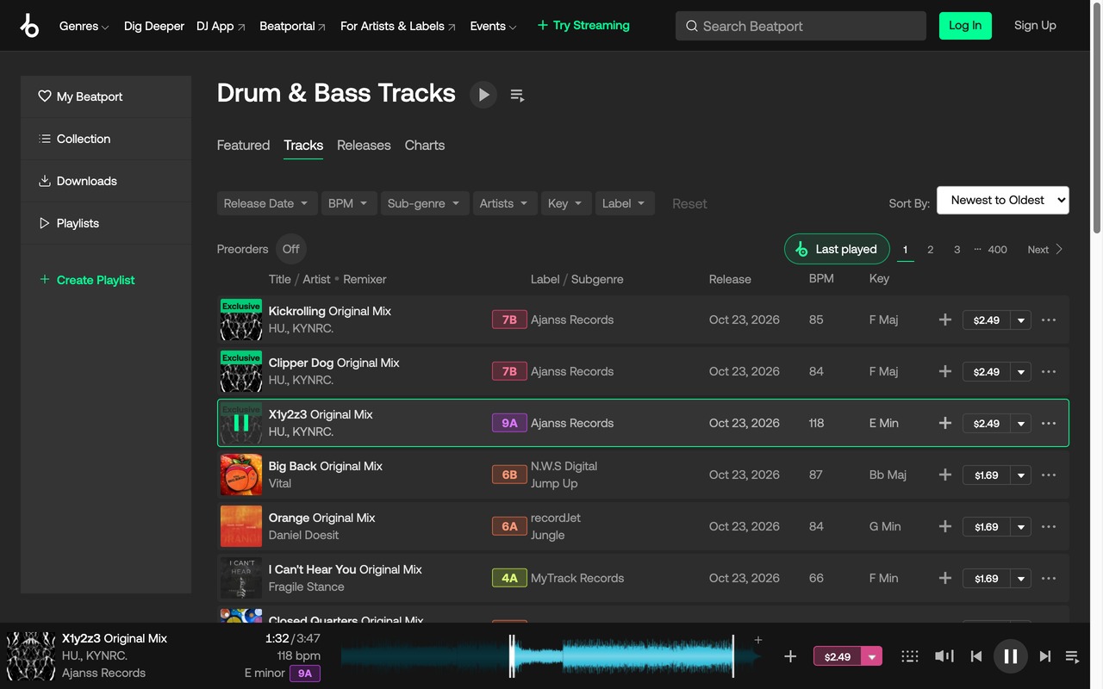Add Big Back track with plus icon
The image size is (1103, 689).
click(945, 475)
